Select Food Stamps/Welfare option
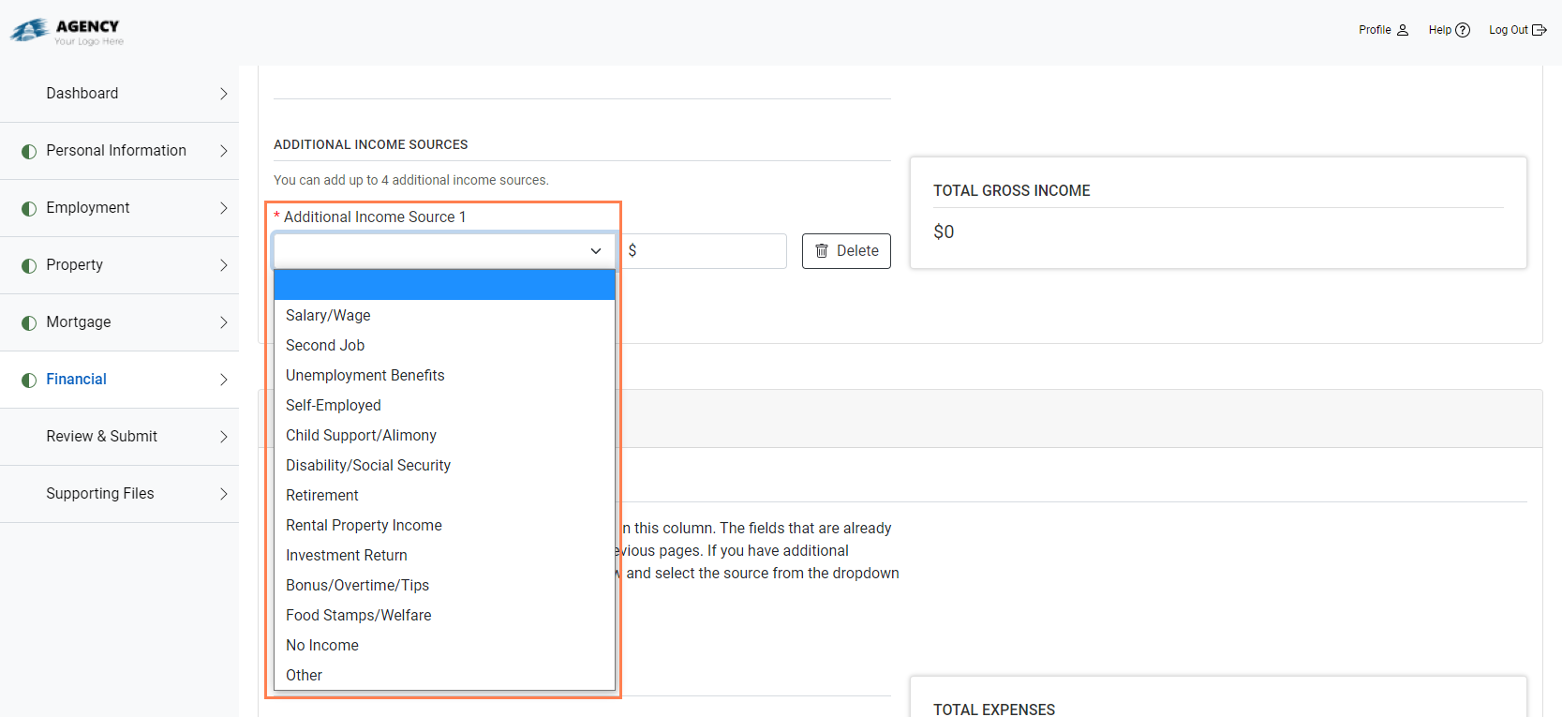1562x717 pixels. pyautogui.click(x=359, y=616)
